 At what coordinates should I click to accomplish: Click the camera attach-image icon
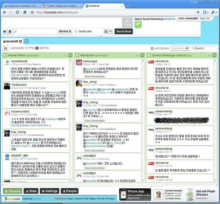tap(5, 32)
